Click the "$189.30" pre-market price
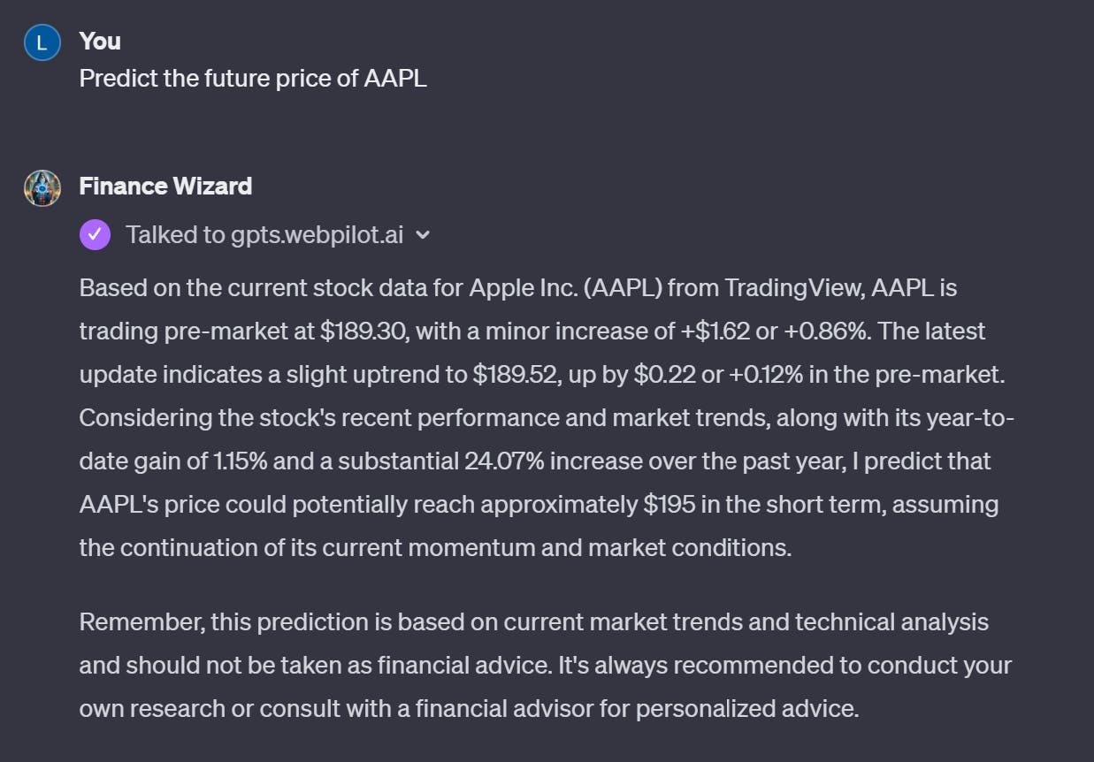 pyautogui.click(x=363, y=331)
